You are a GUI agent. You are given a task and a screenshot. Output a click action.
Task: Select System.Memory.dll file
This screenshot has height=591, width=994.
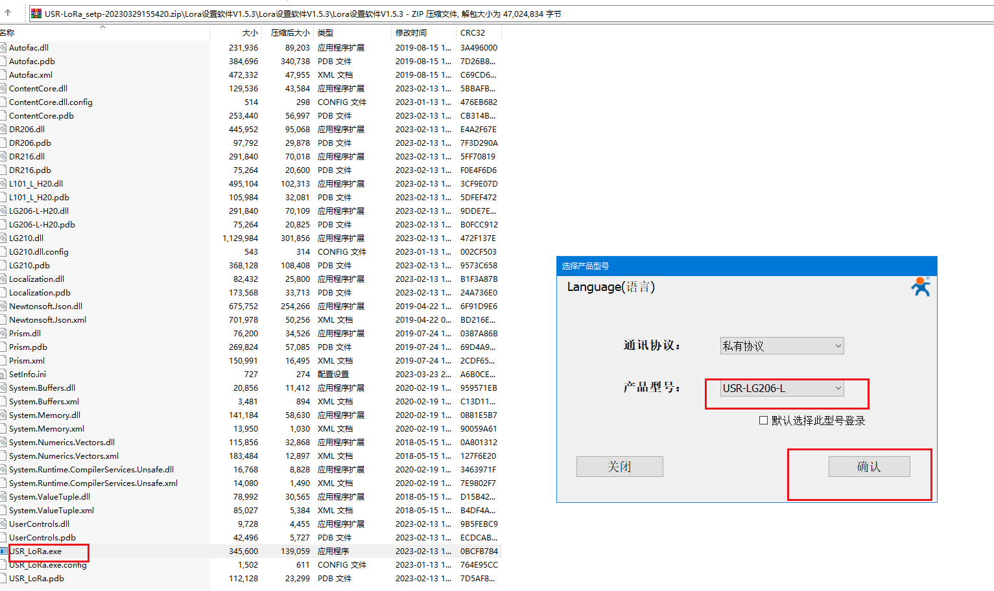(x=45, y=415)
